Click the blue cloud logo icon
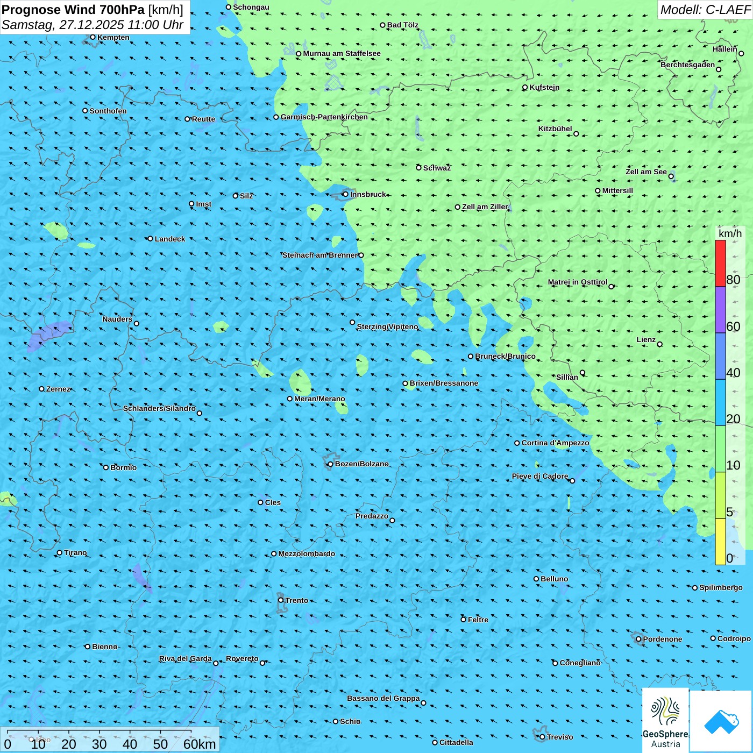 pyautogui.click(x=721, y=721)
